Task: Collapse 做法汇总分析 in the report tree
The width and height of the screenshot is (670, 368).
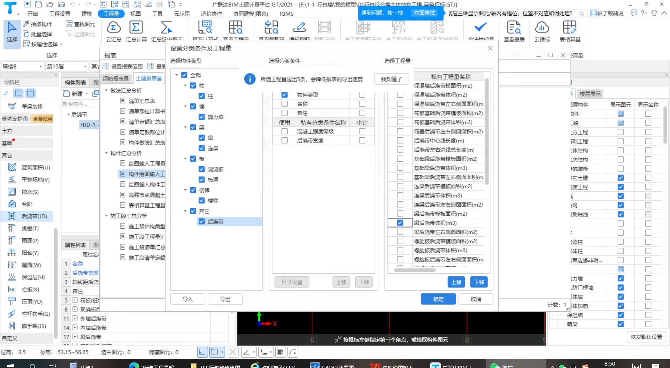Action: coord(106,90)
